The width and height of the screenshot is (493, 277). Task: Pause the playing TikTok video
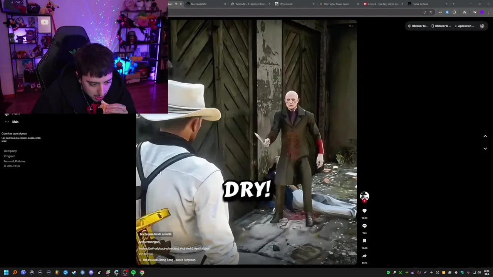pos(246,142)
